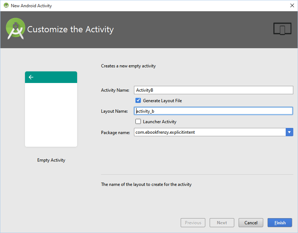
Task: Click the Android icon in the title bar
Action: pyautogui.click(x=6, y=5)
